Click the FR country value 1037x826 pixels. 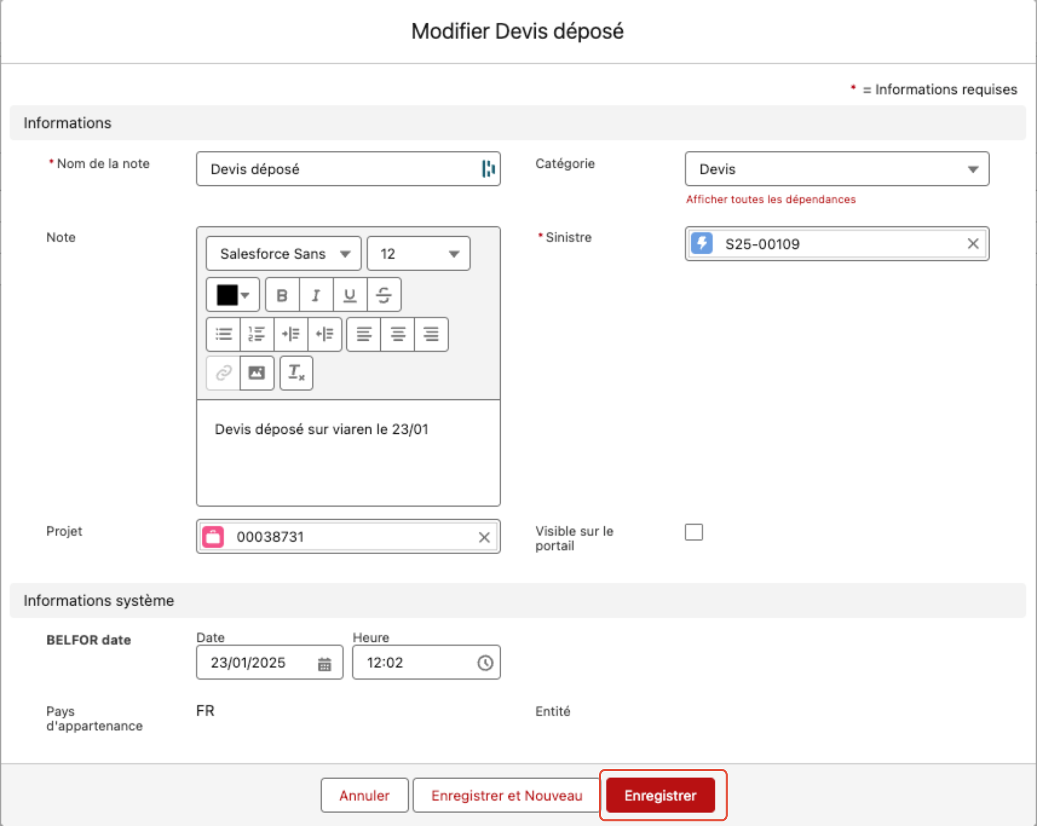click(x=205, y=711)
